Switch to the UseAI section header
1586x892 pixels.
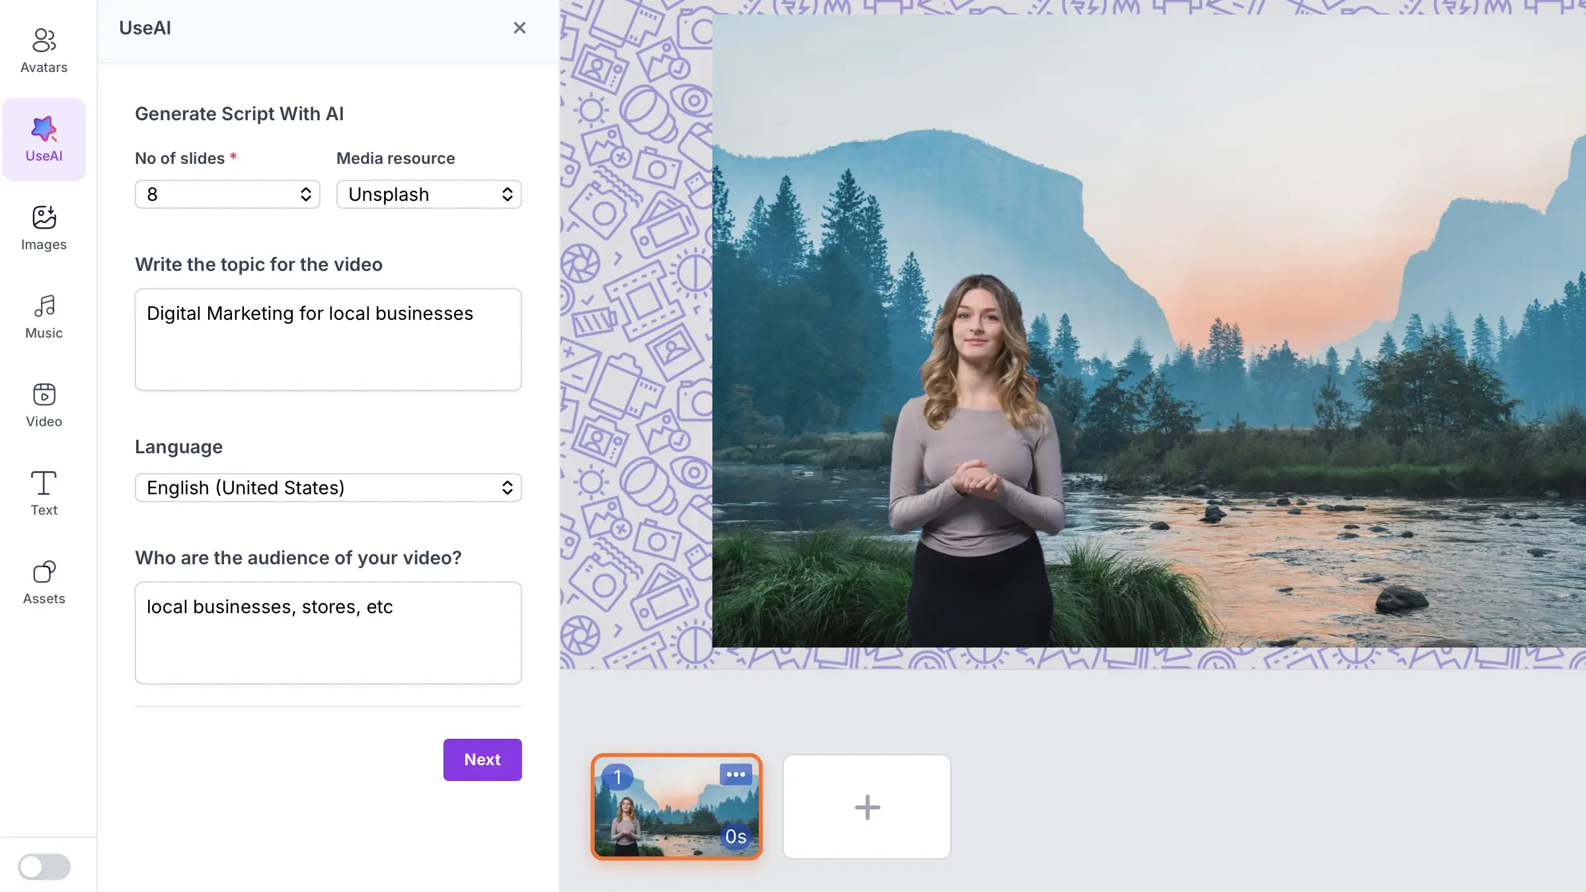click(145, 28)
